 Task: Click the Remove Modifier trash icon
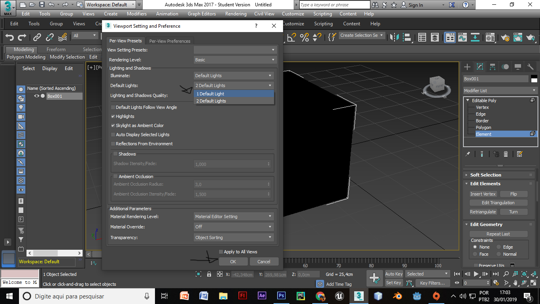(506, 154)
